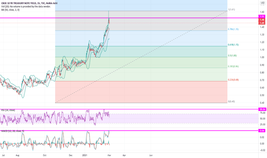Viewport: 267px width, 158px height.
Task: Select the Fibonacci 0.786(1.35) level label
Action: click(233, 29)
